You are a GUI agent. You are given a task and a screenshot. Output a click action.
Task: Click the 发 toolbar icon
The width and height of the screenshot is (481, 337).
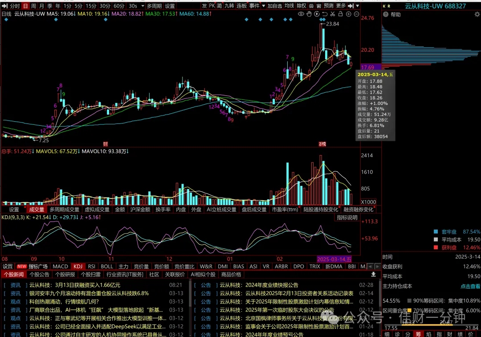pyautogui.click(x=204, y=6)
